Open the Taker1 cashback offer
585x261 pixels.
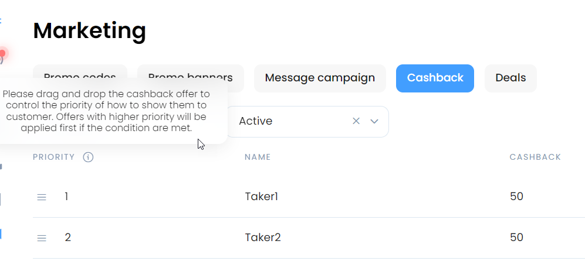262,197
